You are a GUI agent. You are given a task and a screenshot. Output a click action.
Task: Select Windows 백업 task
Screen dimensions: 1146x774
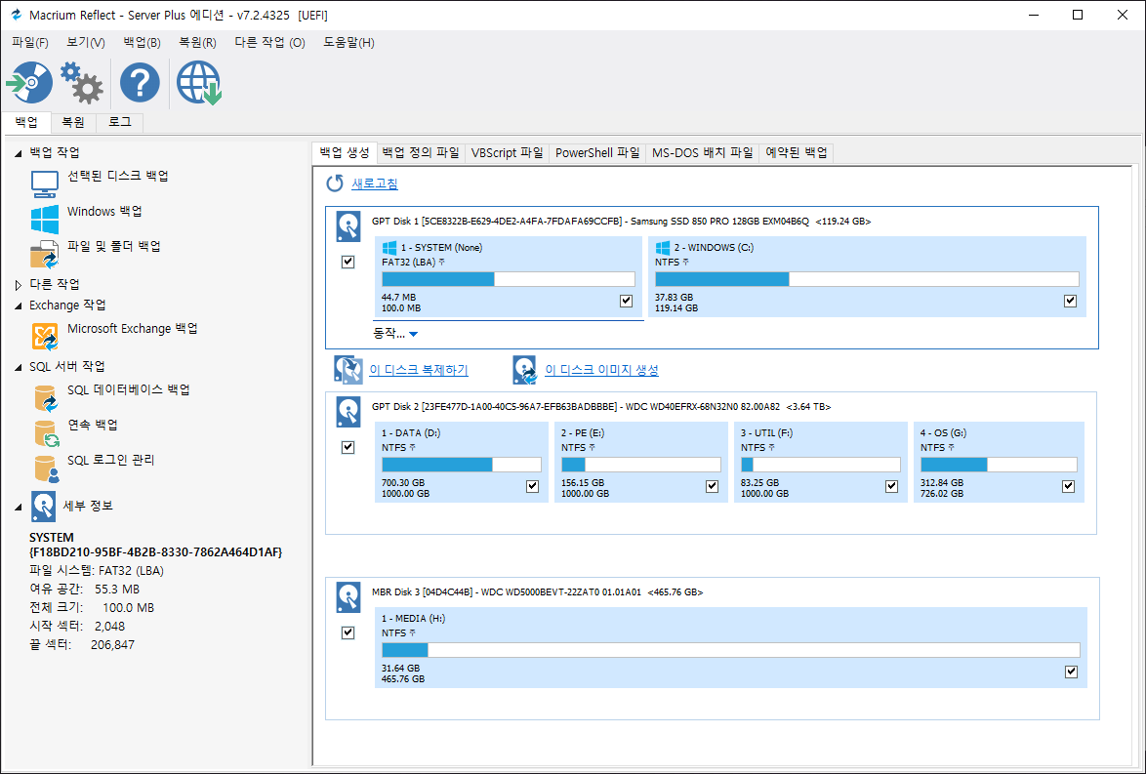[x=104, y=211]
